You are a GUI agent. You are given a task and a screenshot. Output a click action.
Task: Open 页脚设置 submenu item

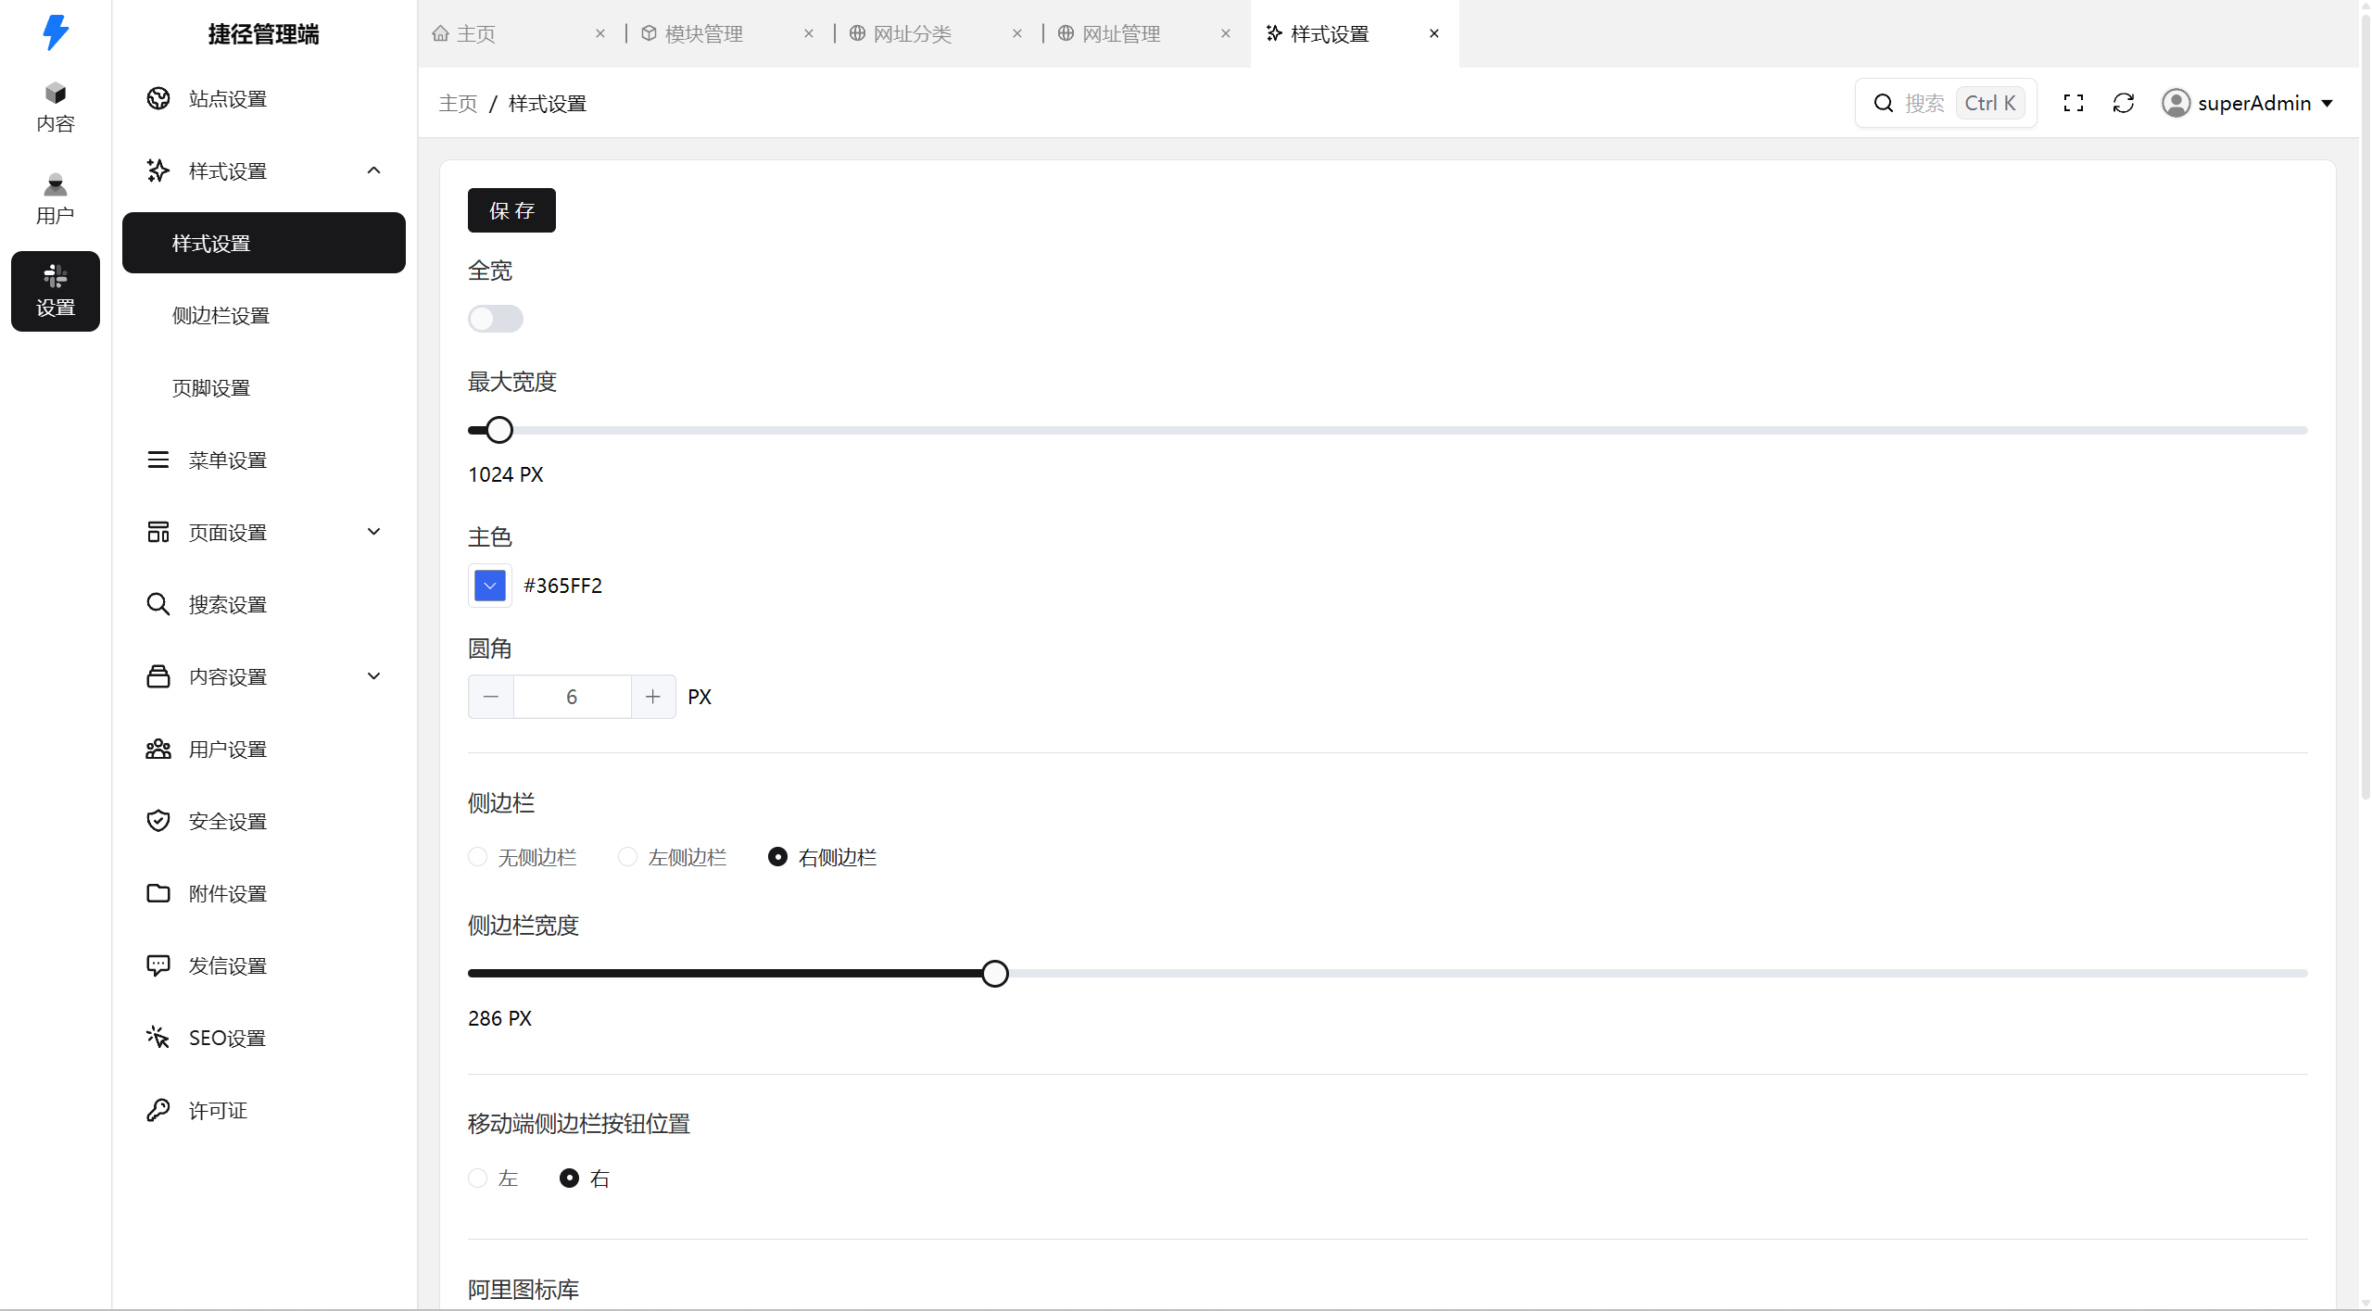pyautogui.click(x=264, y=387)
